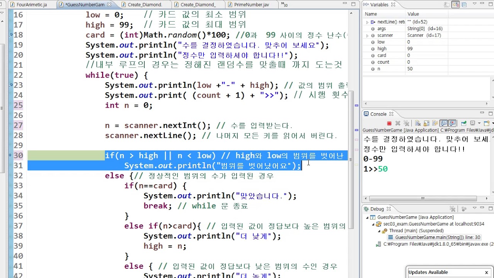Expand the nextLine() return variable
The height and width of the screenshot is (278, 494).
(x=367, y=22)
